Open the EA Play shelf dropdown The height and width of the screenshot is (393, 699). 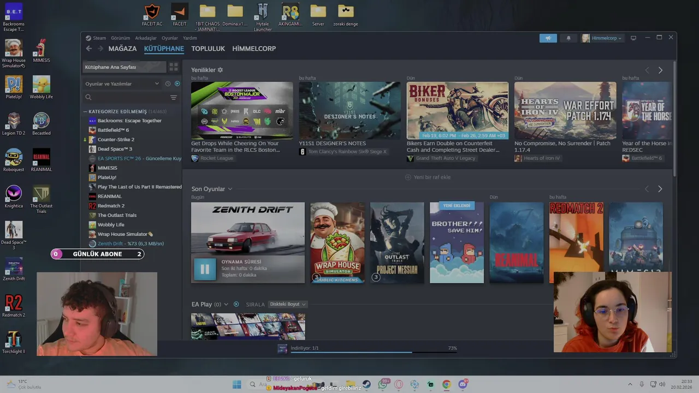point(226,304)
